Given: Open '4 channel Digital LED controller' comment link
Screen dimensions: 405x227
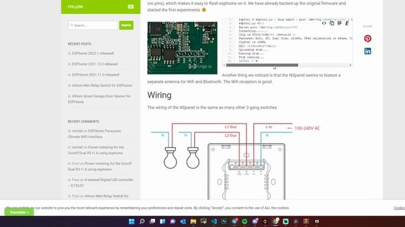Looking at the screenshot, I should click(x=101, y=182).
